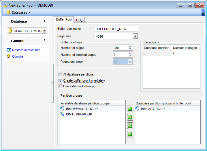
Task: Collapse the left navigation panel arrow
Action: (53, 83)
